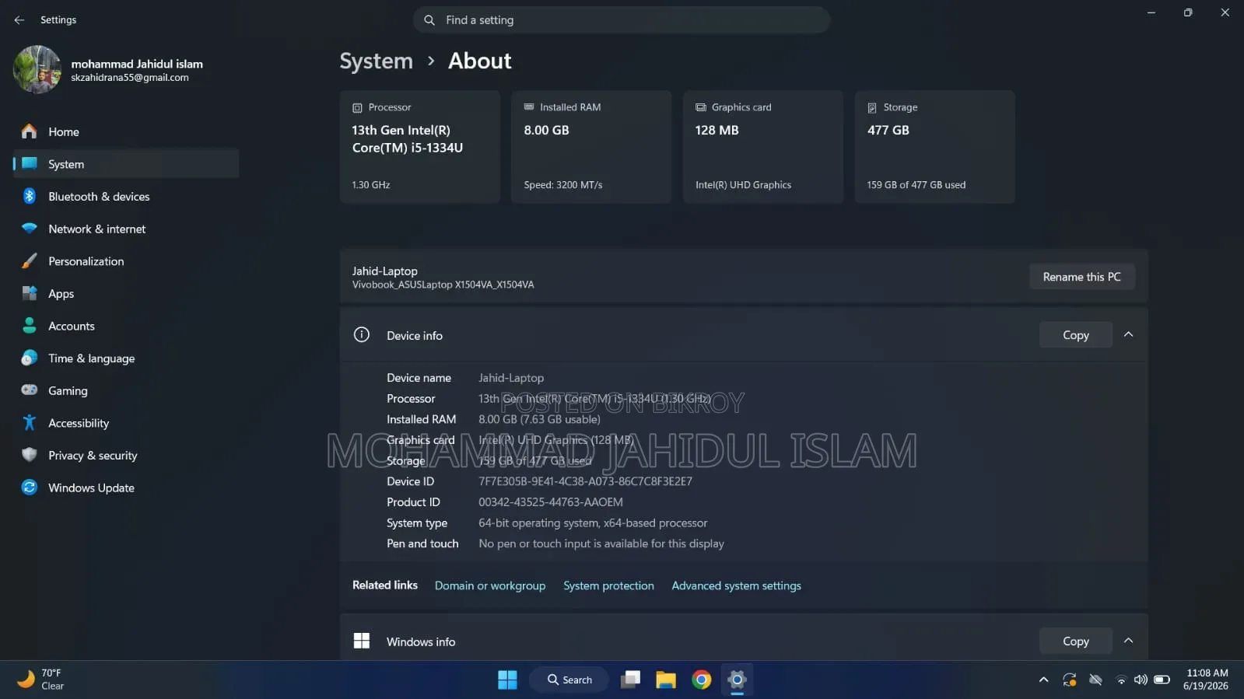Click the taskbar Search box
This screenshot has width=1244, height=699.
pyautogui.click(x=569, y=680)
